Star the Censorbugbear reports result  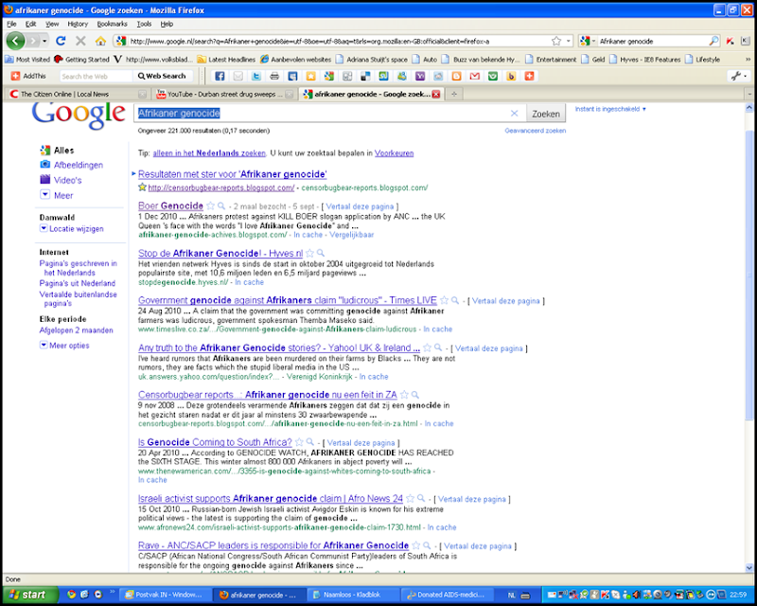[x=405, y=395]
